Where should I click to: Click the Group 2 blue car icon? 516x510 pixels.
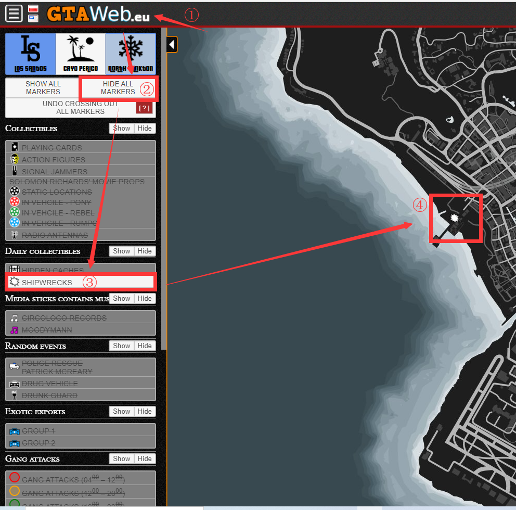[14, 443]
